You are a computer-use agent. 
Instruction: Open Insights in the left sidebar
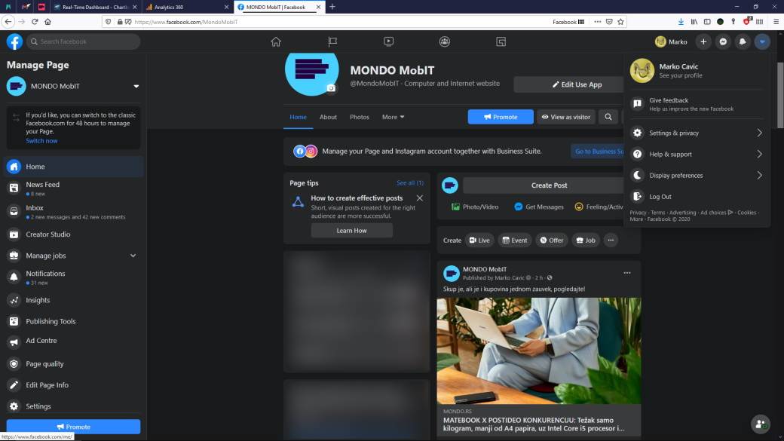coord(38,300)
